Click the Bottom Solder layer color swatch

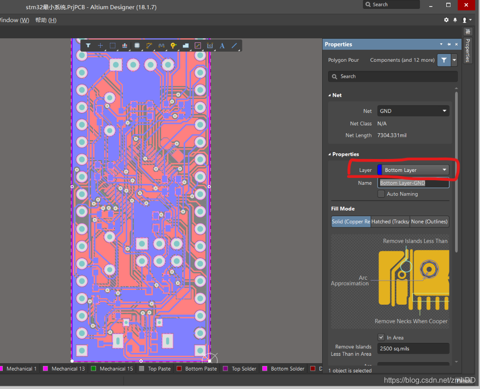[x=265, y=369]
